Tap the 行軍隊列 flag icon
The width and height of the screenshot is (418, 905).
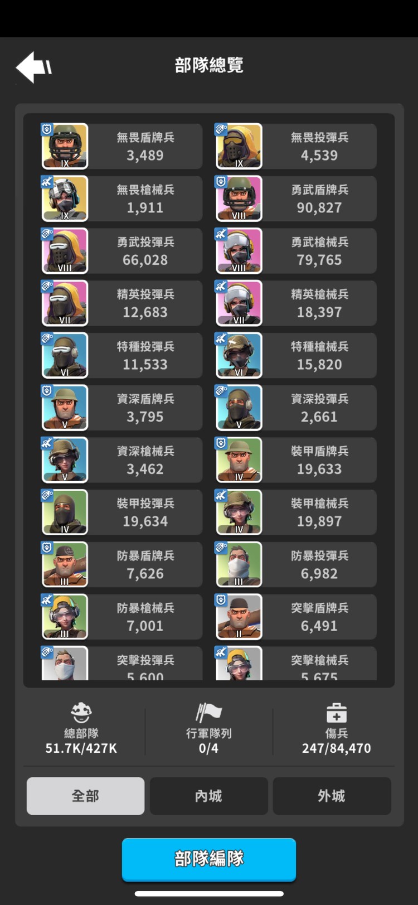[x=209, y=712]
